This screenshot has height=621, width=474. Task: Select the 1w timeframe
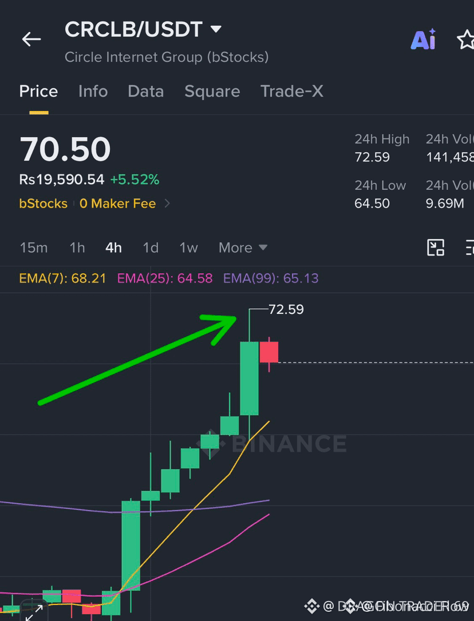click(188, 248)
